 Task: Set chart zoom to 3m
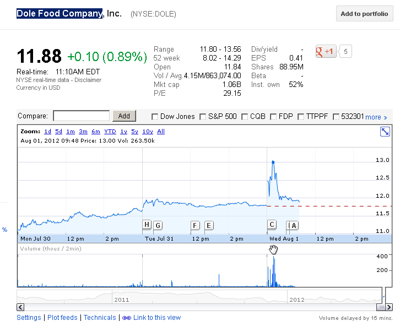(83, 132)
